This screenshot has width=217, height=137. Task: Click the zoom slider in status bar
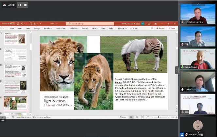click(159, 117)
